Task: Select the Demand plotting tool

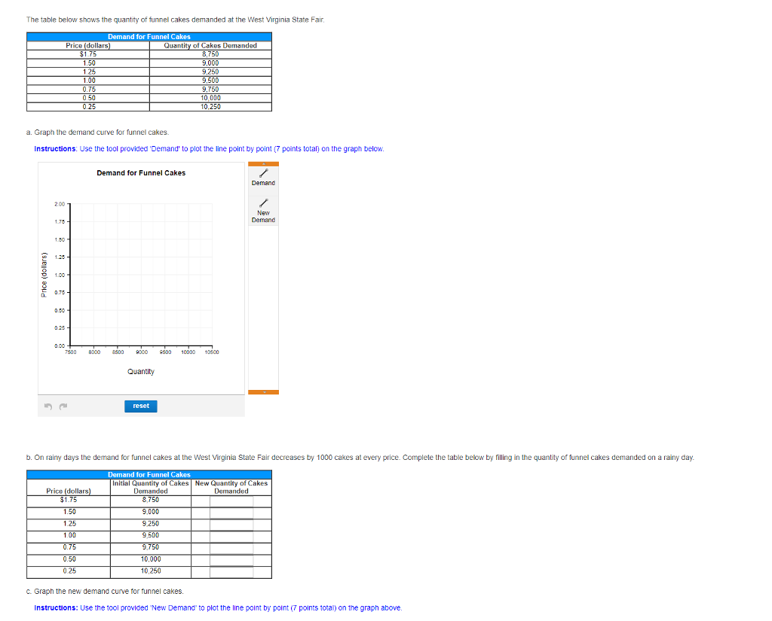Action: [263, 178]
